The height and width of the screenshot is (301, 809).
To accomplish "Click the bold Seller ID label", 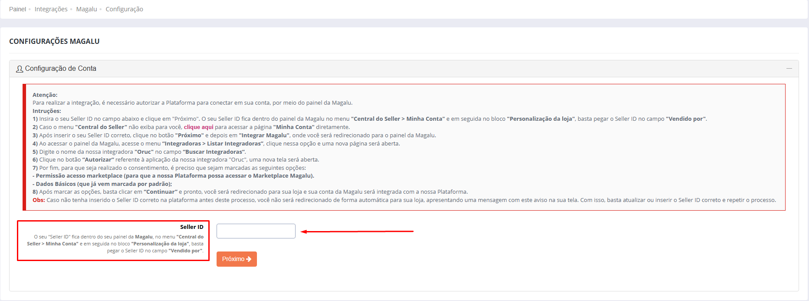I will click(x=191, y=227).
